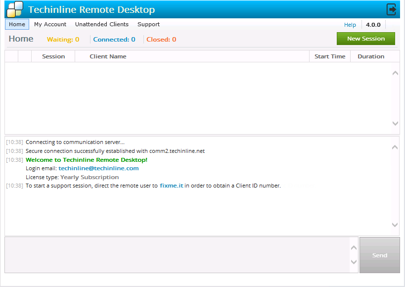
Task: Sort by Session column header
Action: [x=53, y=56]
